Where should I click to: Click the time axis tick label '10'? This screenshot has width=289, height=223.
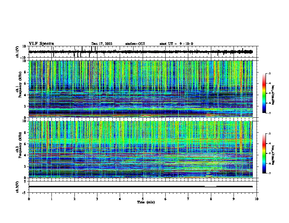coord(257,199)
